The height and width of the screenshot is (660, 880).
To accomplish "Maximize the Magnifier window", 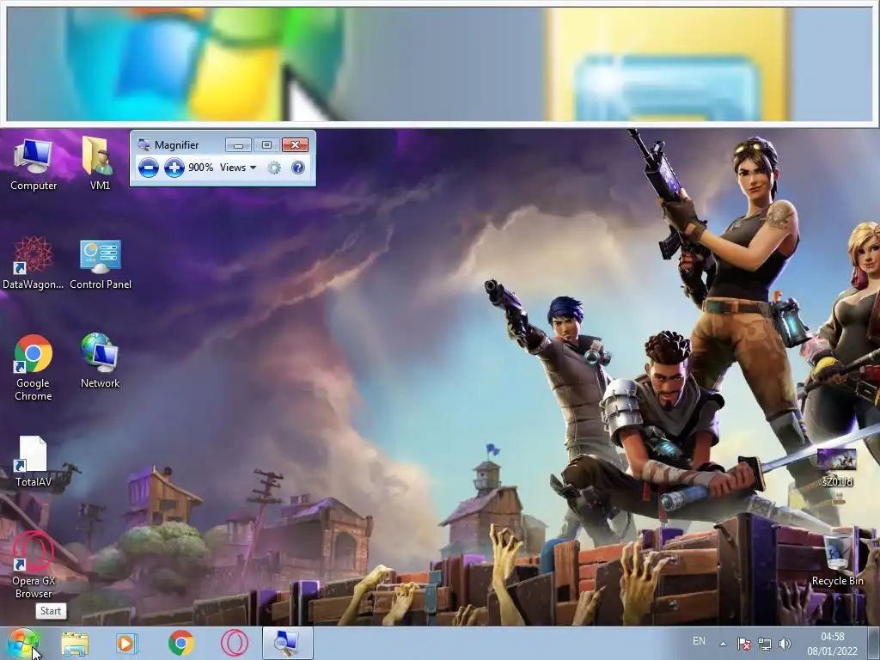I will 266,145.
